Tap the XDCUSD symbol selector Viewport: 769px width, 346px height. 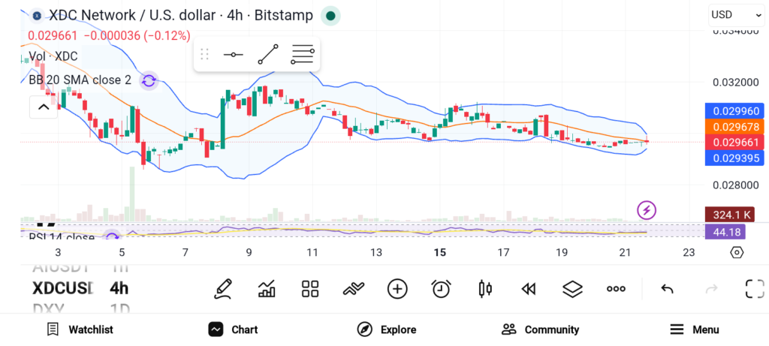coord(62,289)
